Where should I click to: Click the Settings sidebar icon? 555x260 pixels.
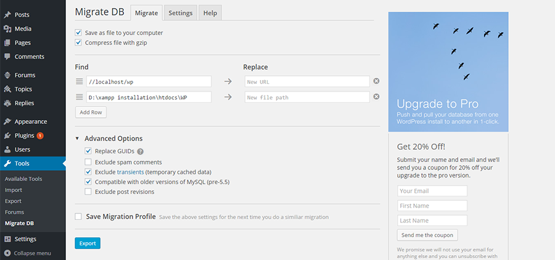tap(7, 239)
